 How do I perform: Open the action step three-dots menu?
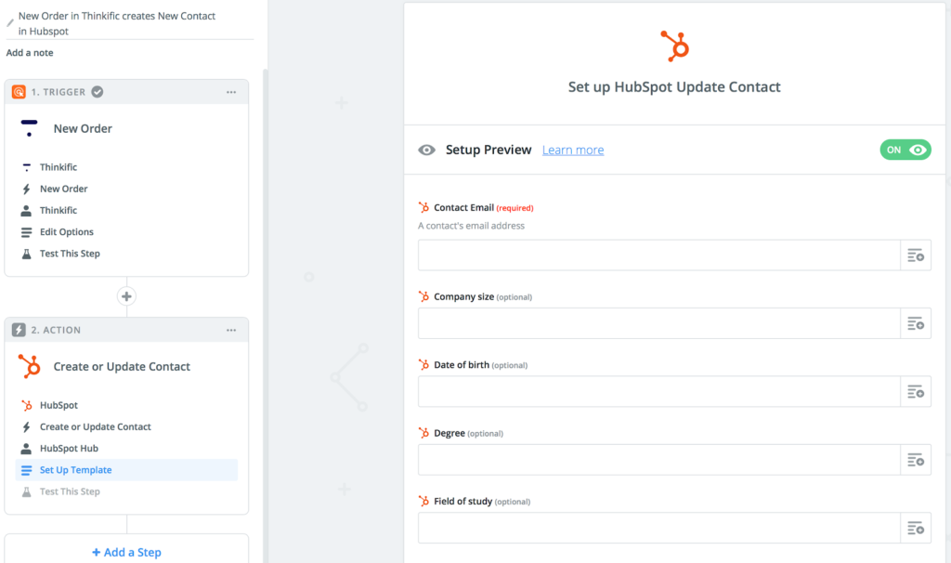tap(231, 330)
